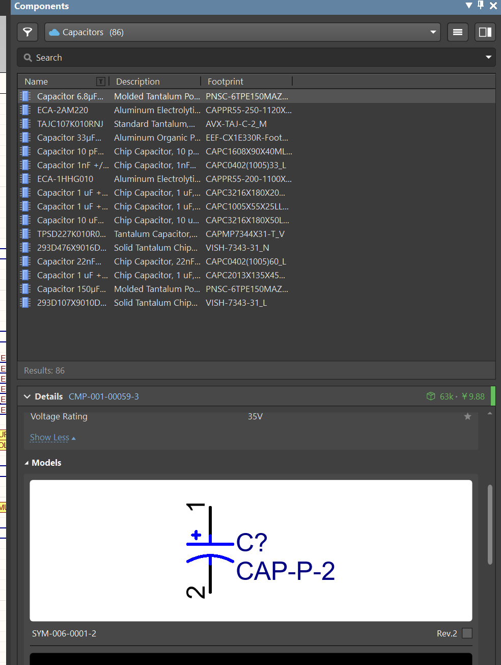Click the Voltage Rating value 35V
The image size is (501, 665).
coord(255,417)
